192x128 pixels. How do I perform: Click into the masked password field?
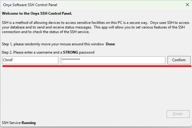point(113,60)
